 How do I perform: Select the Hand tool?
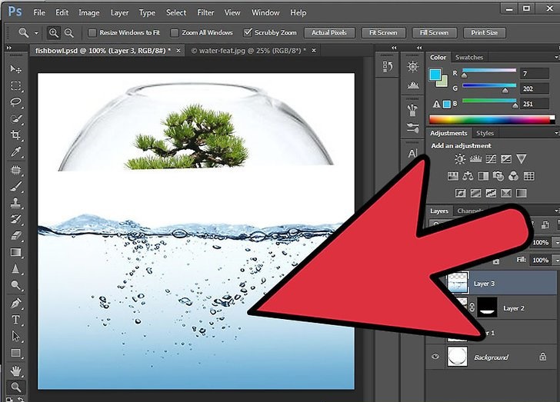click(x=15, y=371)
